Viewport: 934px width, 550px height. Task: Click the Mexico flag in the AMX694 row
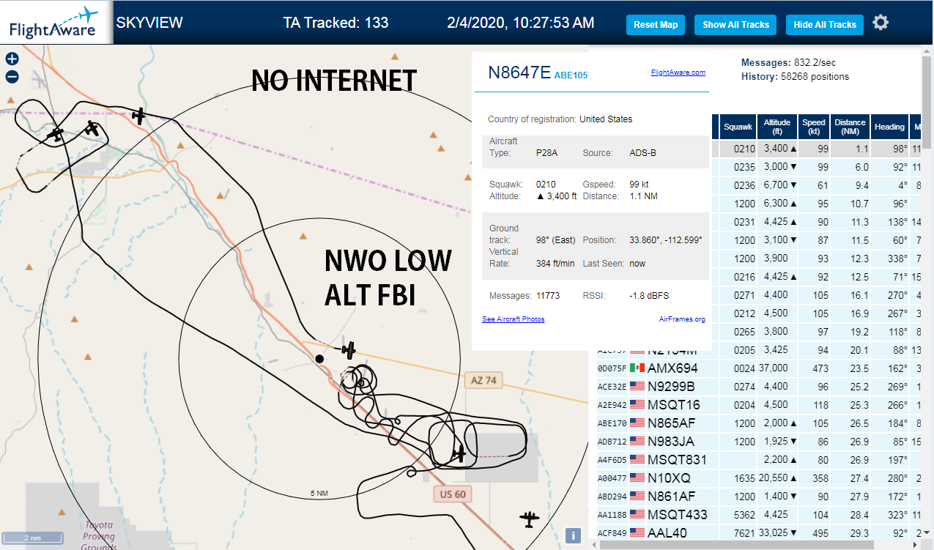(637, 368)
